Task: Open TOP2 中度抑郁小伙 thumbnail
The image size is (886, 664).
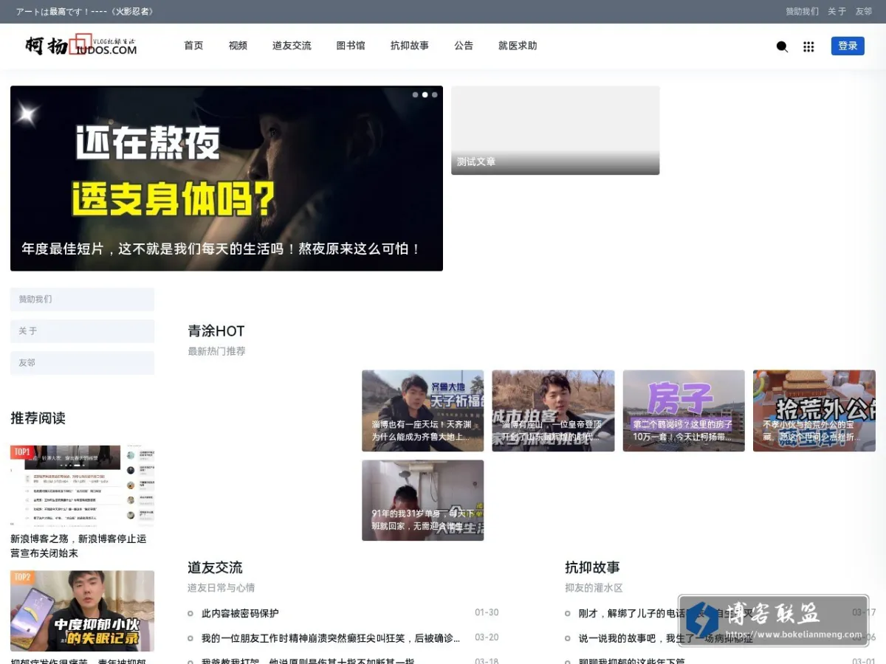Action: [82, 611]
